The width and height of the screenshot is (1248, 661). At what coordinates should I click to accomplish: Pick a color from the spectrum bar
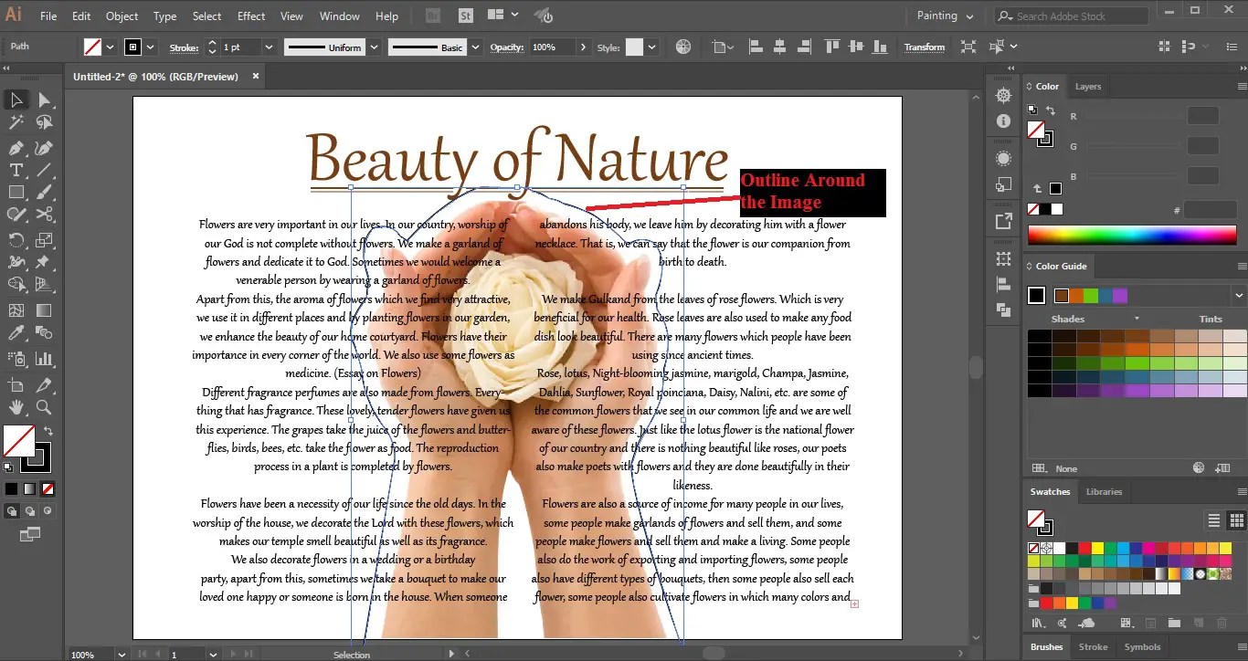click(1132, 235)
